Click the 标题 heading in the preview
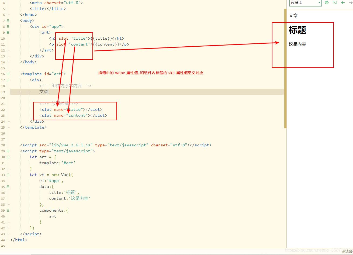The height and width of the screenshot is (255, 353). (x=297, y=30)
